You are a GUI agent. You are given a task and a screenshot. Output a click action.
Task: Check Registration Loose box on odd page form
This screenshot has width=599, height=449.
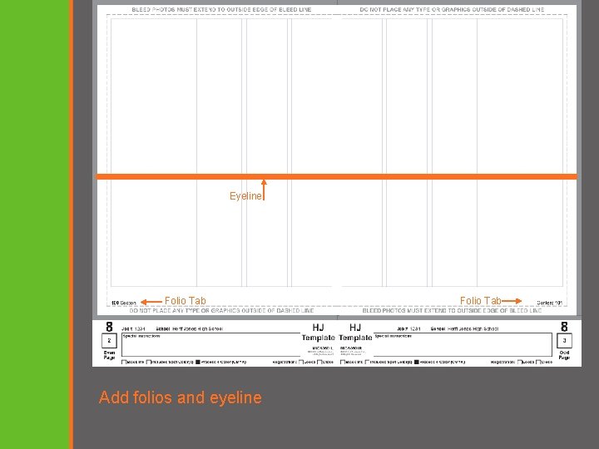point(519,362)
